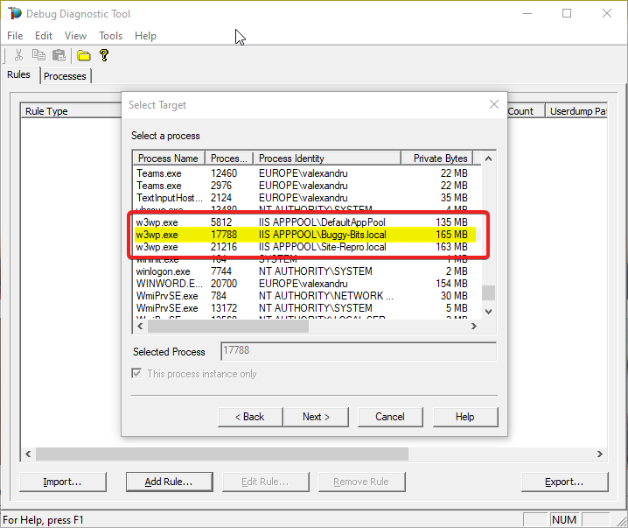628x528 pixels.
Task: Open the View menu
Action: click(75, 36)
